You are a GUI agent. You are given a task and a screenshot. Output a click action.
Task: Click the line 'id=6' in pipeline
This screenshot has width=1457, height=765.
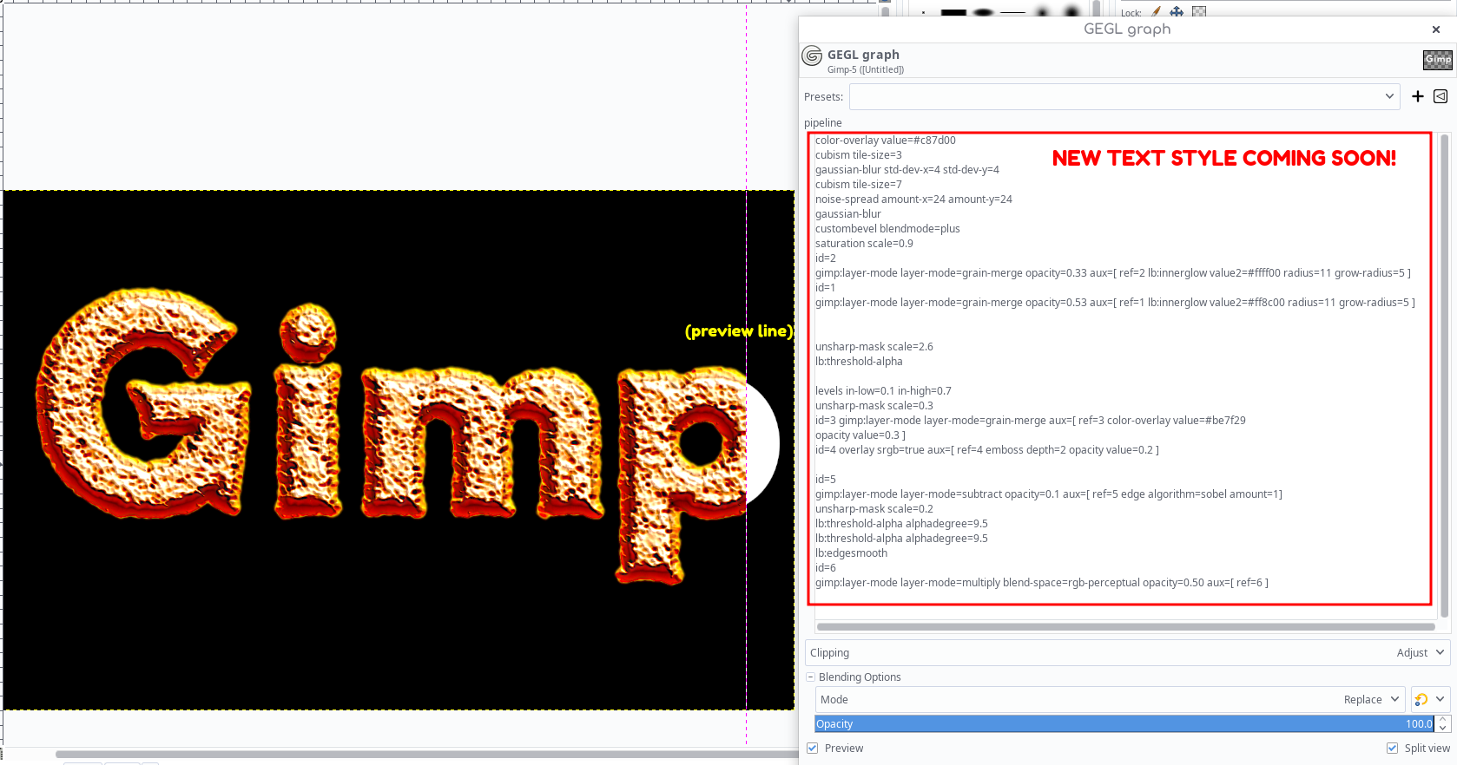[826, 568]
